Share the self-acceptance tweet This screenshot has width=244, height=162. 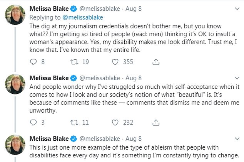coord(156,122)
